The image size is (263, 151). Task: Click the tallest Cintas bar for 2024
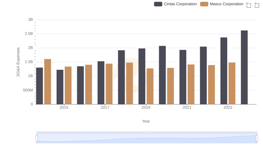(x=244, y=67)
